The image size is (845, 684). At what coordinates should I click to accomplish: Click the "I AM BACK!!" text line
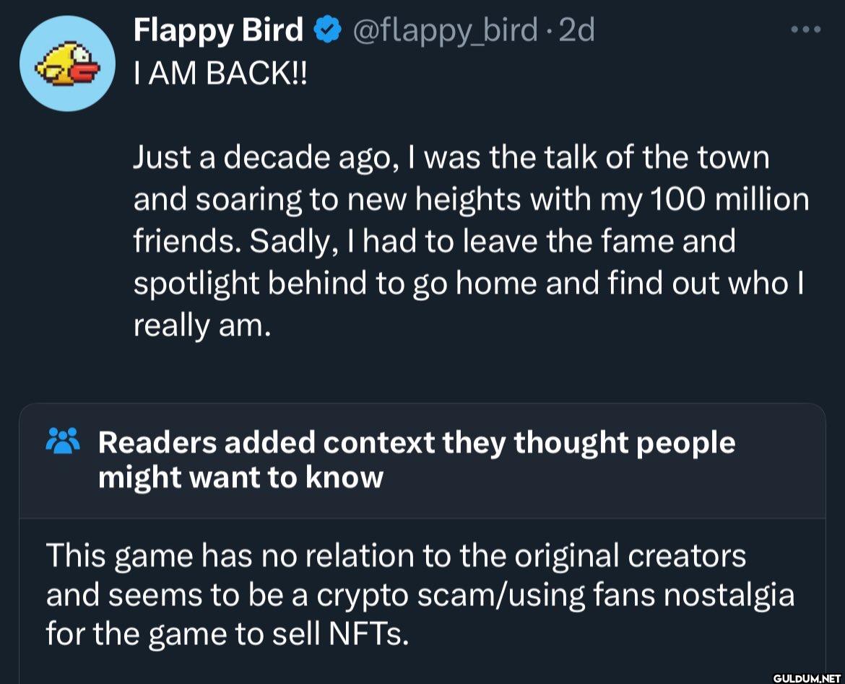pos(220,74)
